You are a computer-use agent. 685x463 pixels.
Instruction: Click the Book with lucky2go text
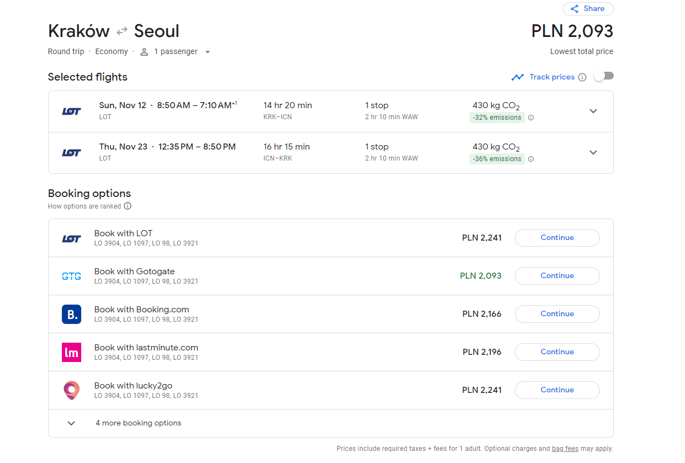pos(133,386)
